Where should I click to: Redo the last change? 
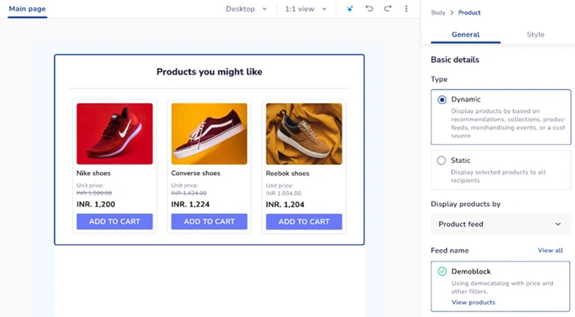(388, 8)
